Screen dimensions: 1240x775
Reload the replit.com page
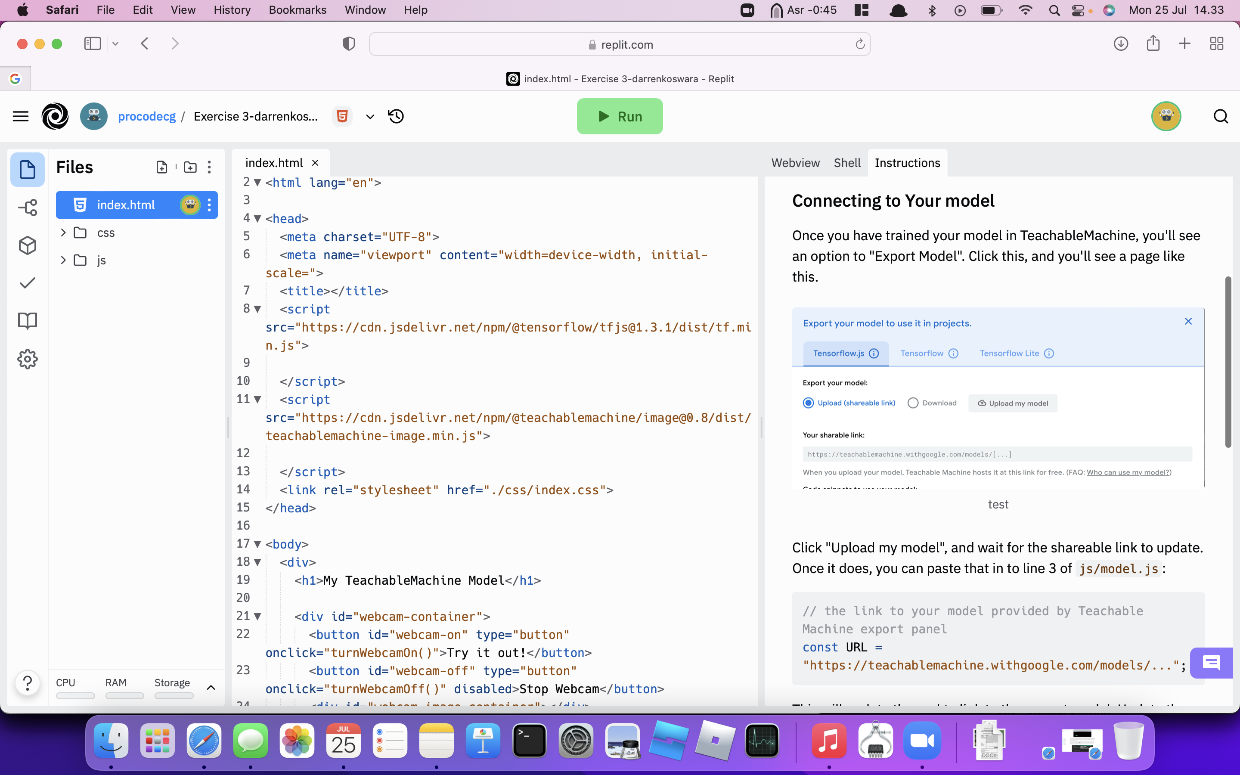[x=860, y=44]
